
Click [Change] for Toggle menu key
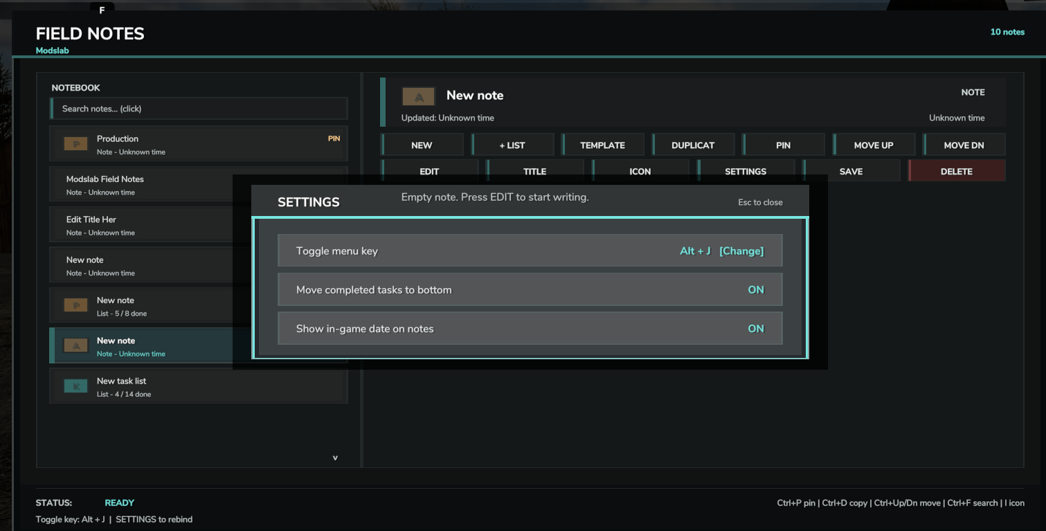pyautogui.click(x=741, y=251)
